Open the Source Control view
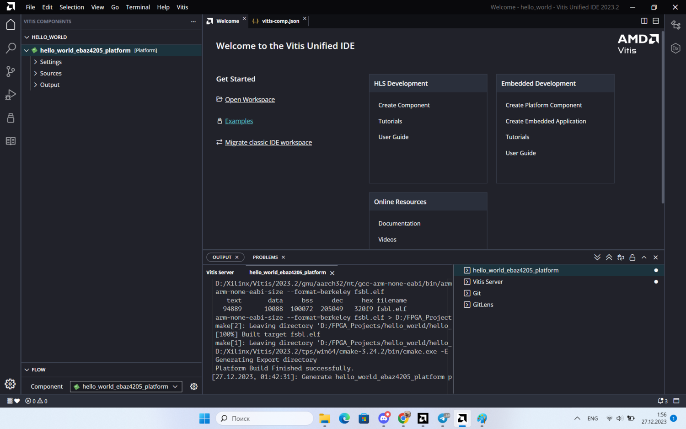Viewport: 686px width, 429px height. pyautogui.click(x=11, y=71)
